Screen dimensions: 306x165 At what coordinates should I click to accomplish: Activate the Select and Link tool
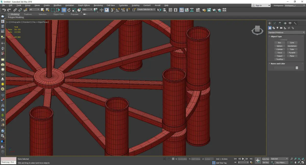click(15, 10)
